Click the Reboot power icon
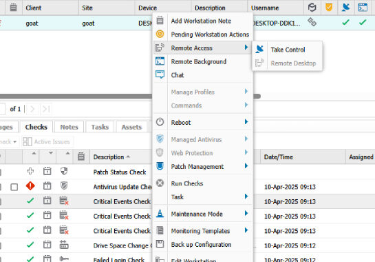 [160, 122]
